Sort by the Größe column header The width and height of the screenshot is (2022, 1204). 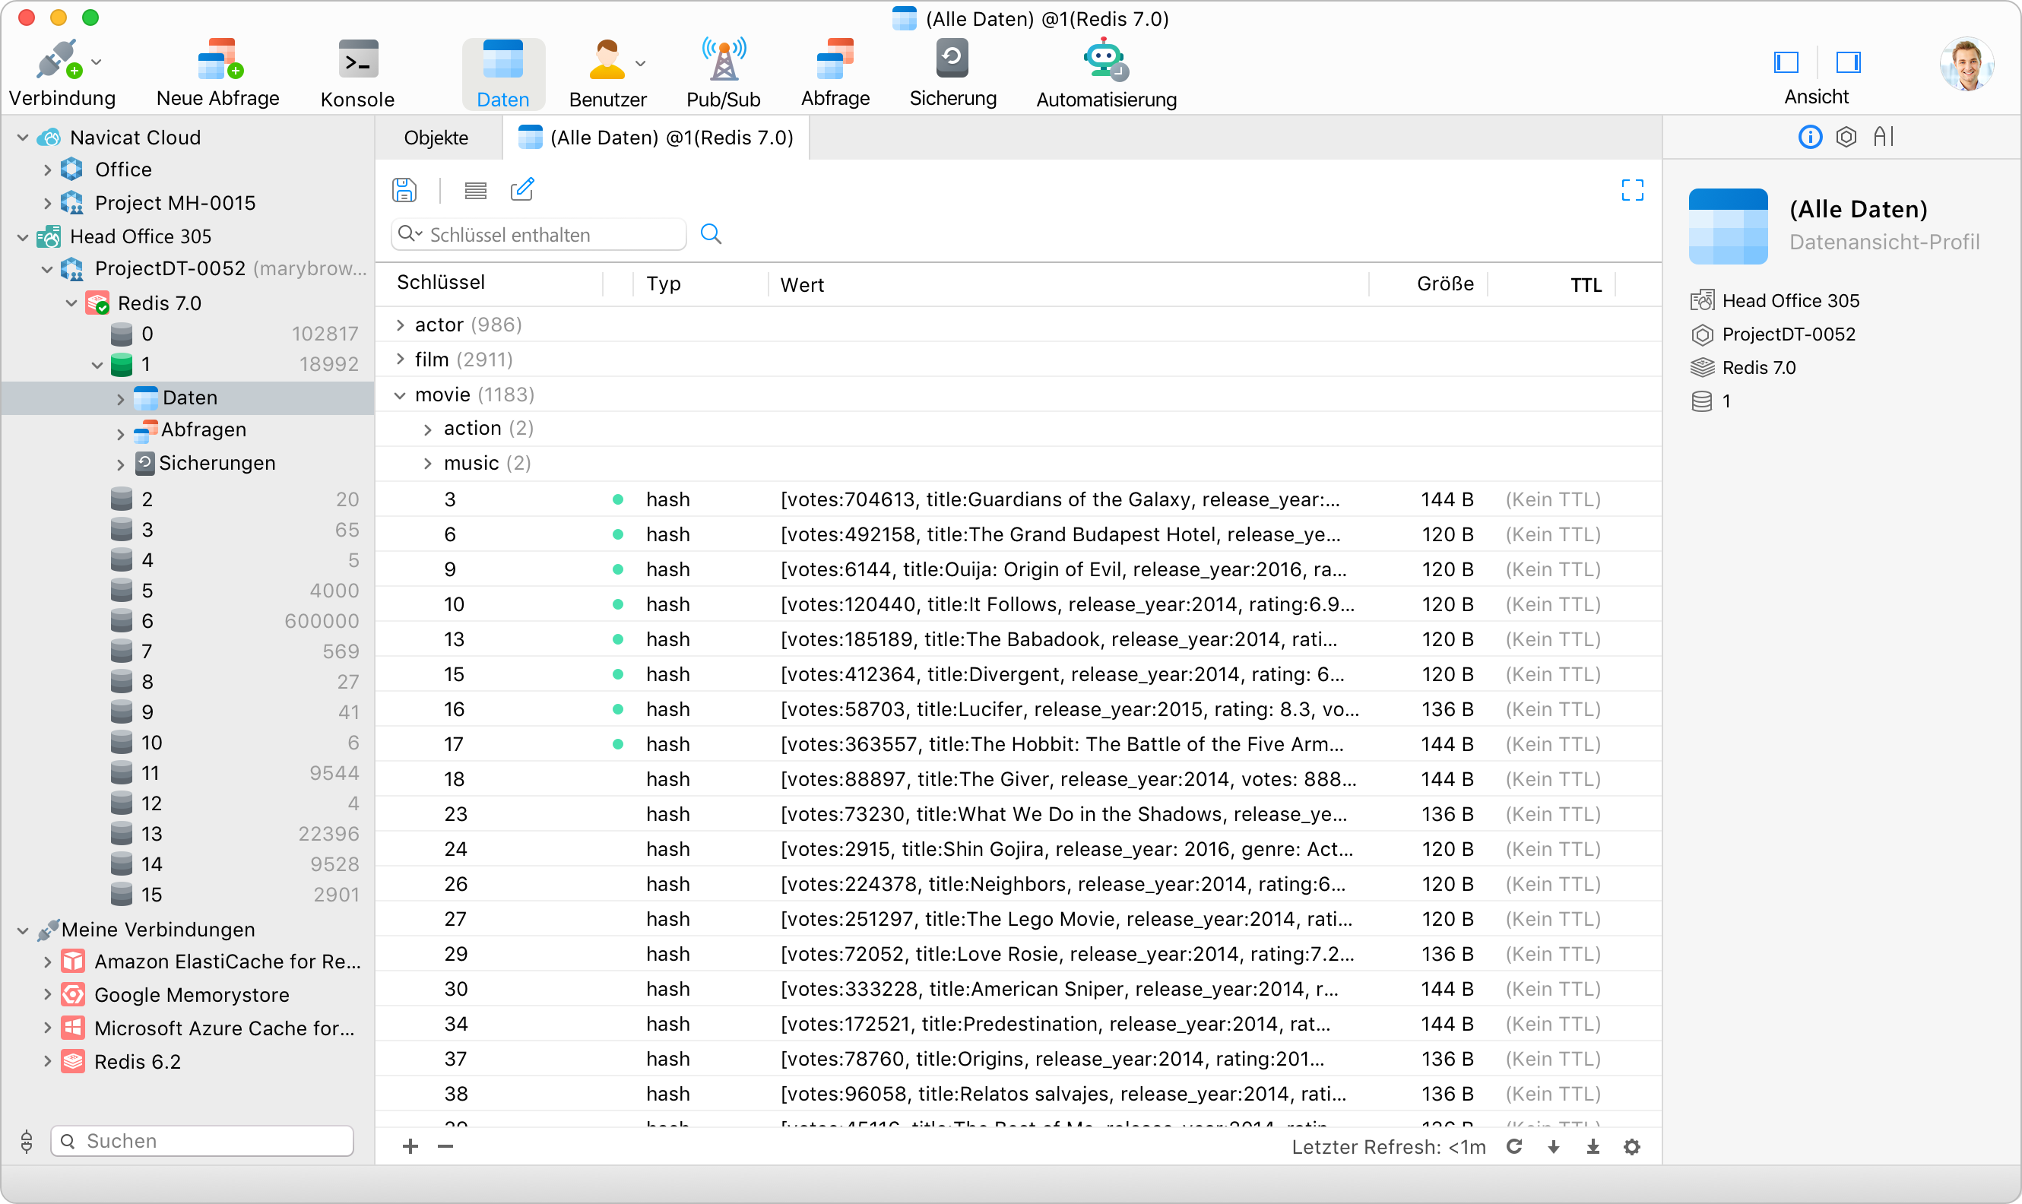[x=1445, y=284]
